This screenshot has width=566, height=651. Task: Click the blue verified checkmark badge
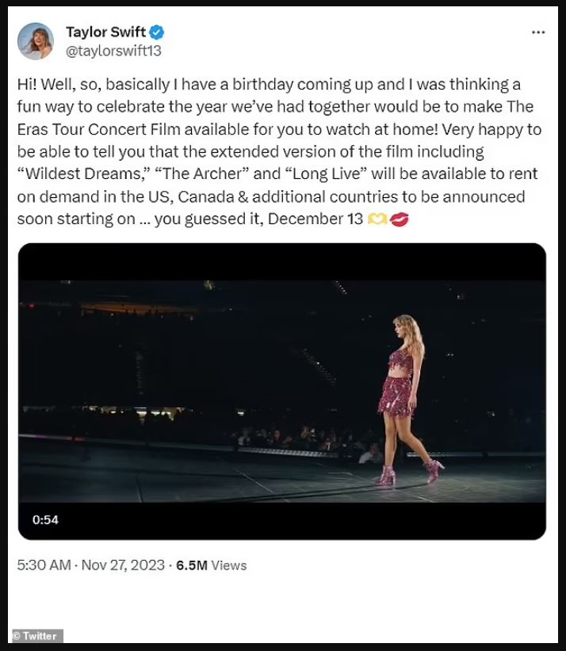tap(158, 32)
